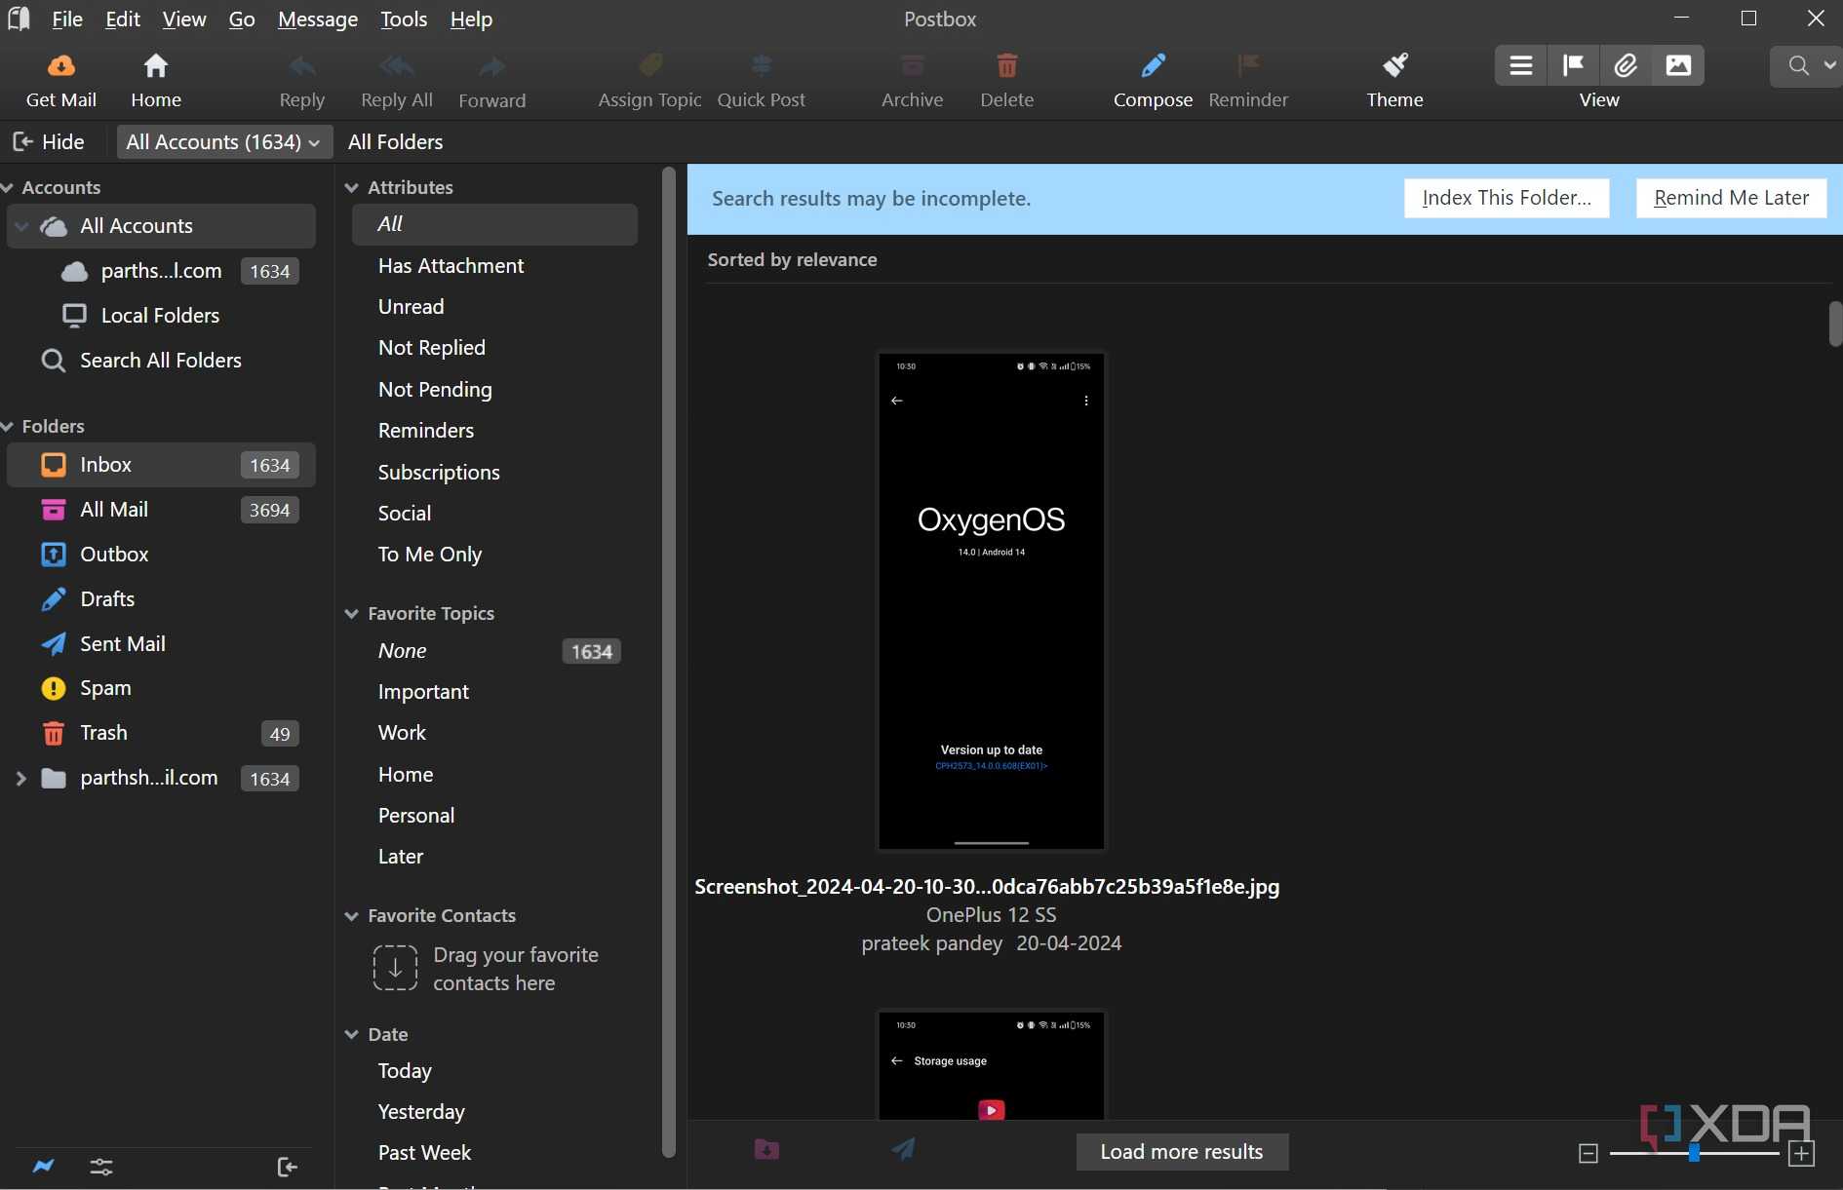This screenshot has height=1190, width=1843.
Task: Toggle the message list view button
Action: (1521, 65)
